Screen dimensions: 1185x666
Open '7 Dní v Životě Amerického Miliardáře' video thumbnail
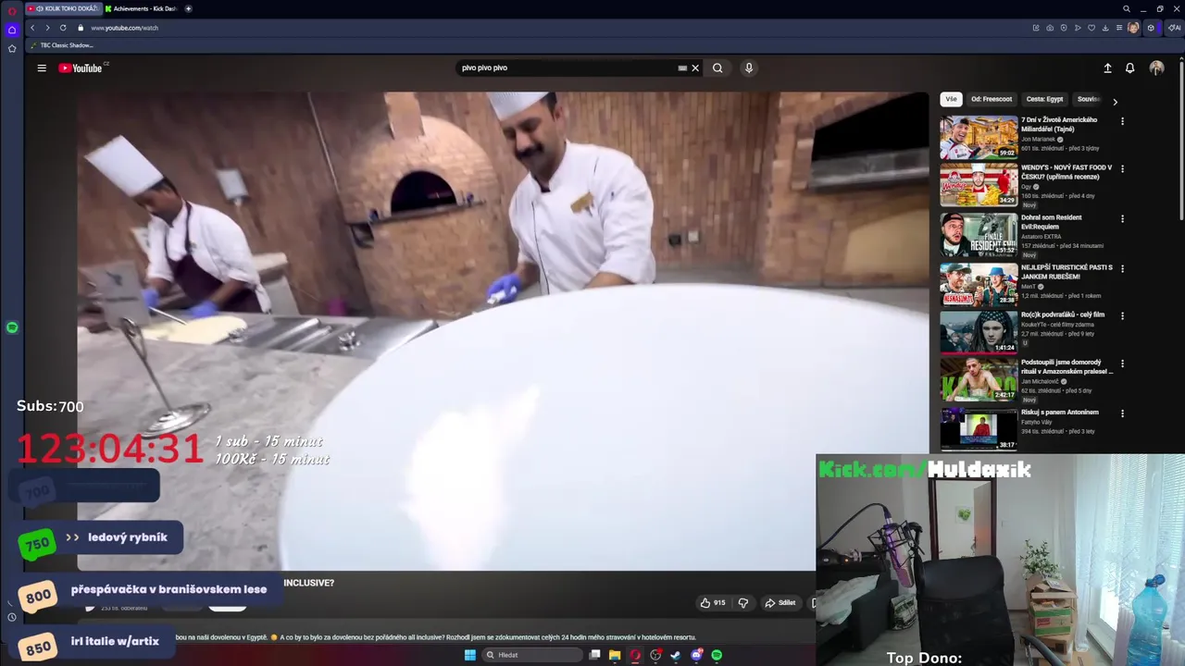tap(979, 137)
